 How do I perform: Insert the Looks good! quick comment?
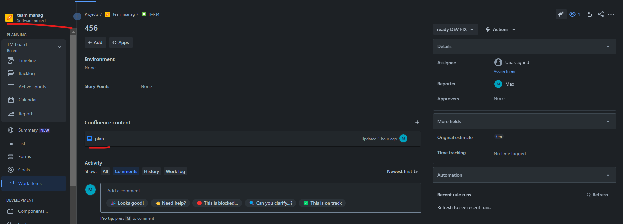click(127, 203)
